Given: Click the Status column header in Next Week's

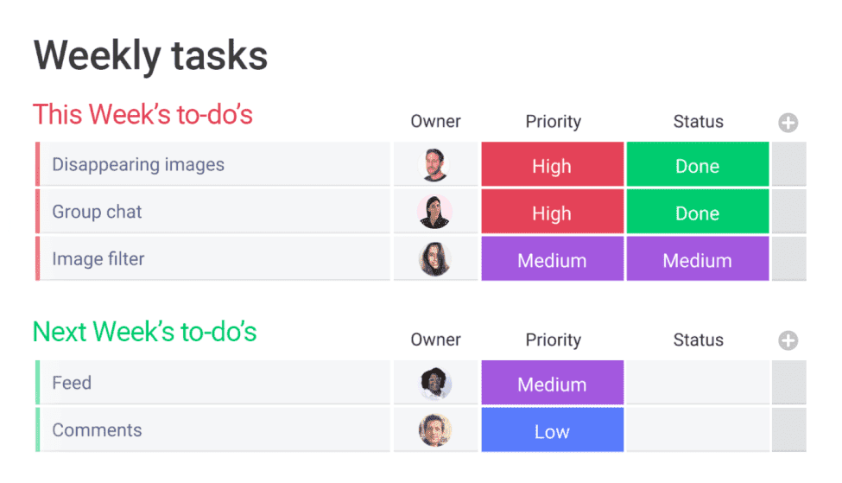Looking at the screenshot, I should click(698, 340).
